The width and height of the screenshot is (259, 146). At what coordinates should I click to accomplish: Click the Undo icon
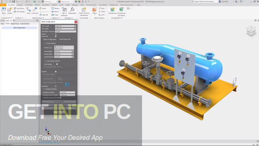point(17,2)
